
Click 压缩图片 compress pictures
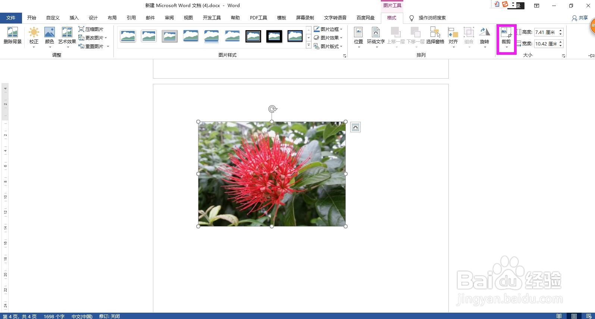(91, 29)
